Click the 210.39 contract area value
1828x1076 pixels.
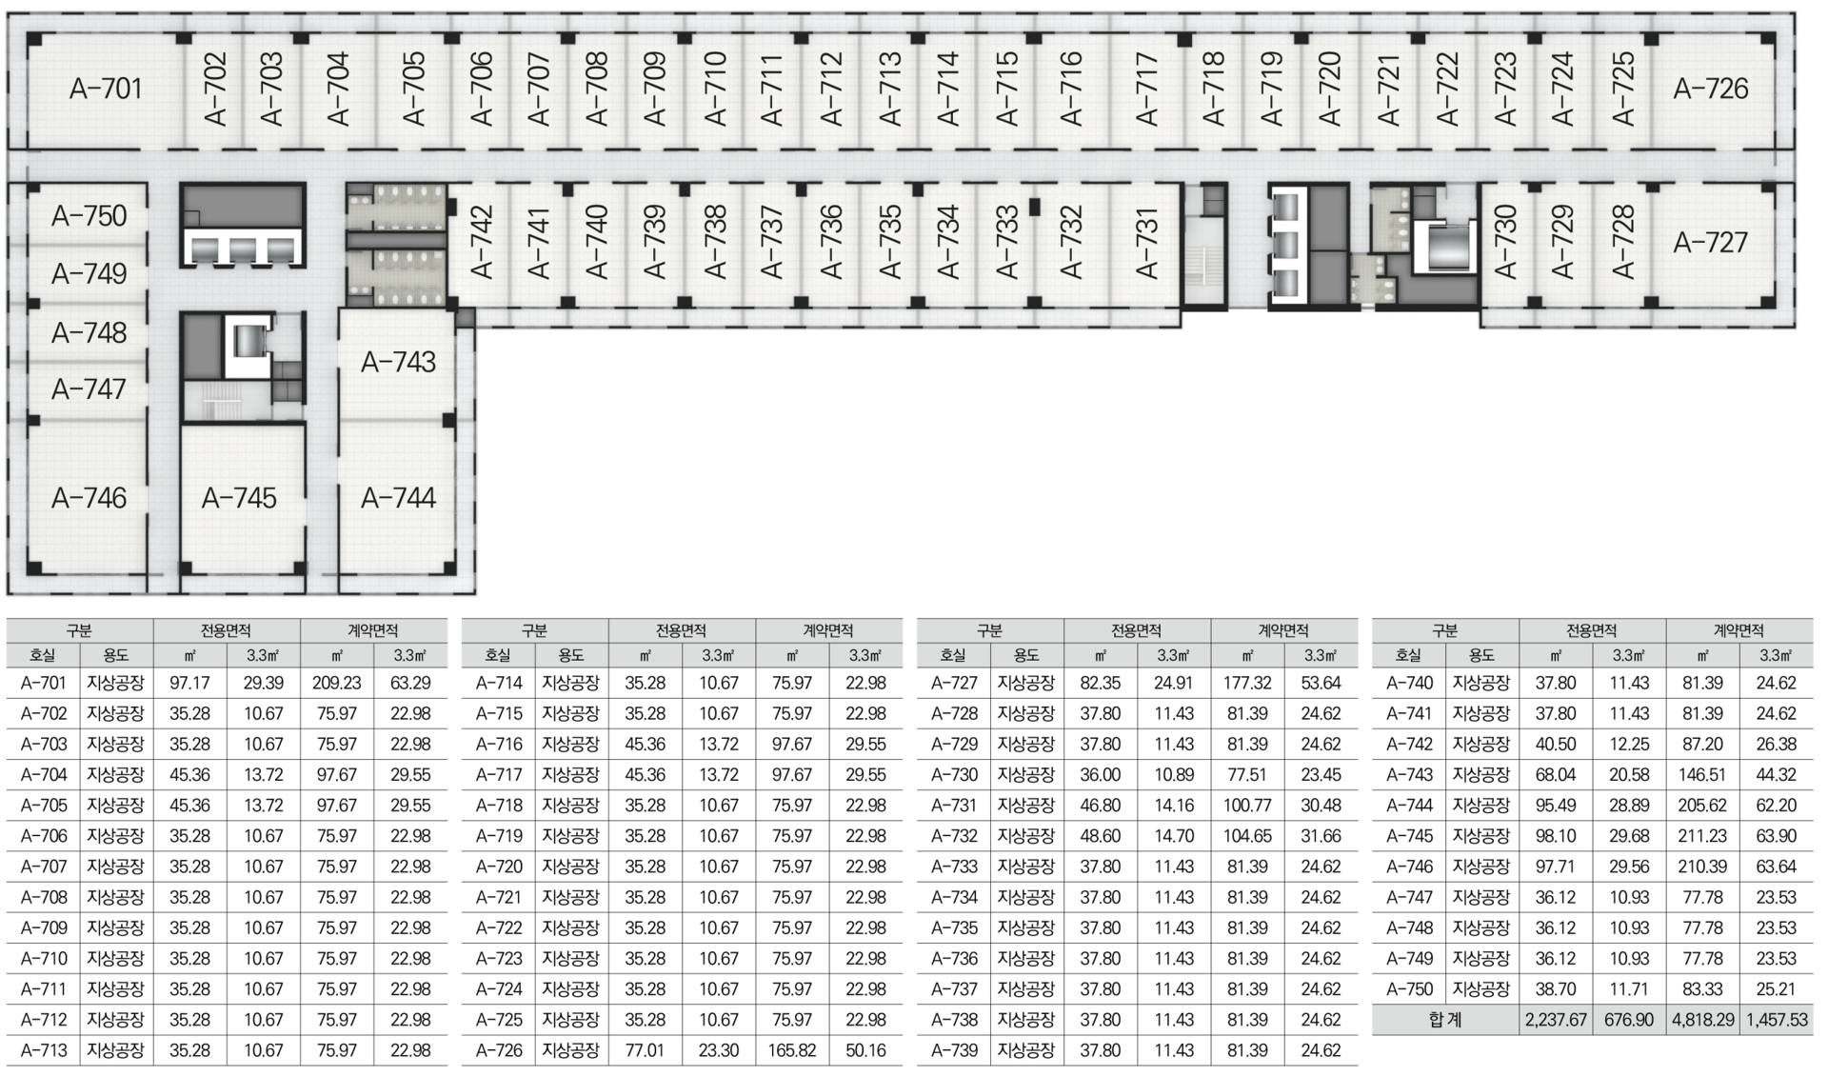point(1703,867)
